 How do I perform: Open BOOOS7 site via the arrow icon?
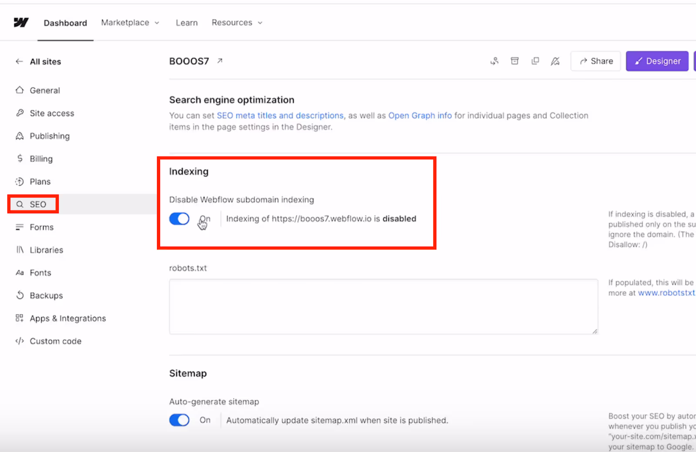pyautogui.click(x=220, y=61)
